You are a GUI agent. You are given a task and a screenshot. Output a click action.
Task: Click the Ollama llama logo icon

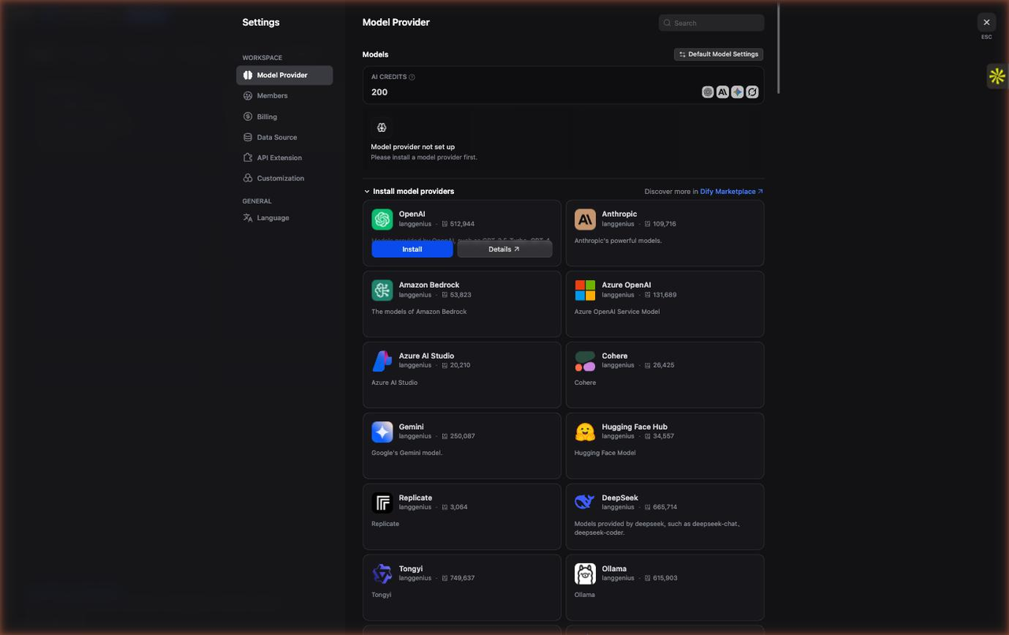click(x=585, y=573)
